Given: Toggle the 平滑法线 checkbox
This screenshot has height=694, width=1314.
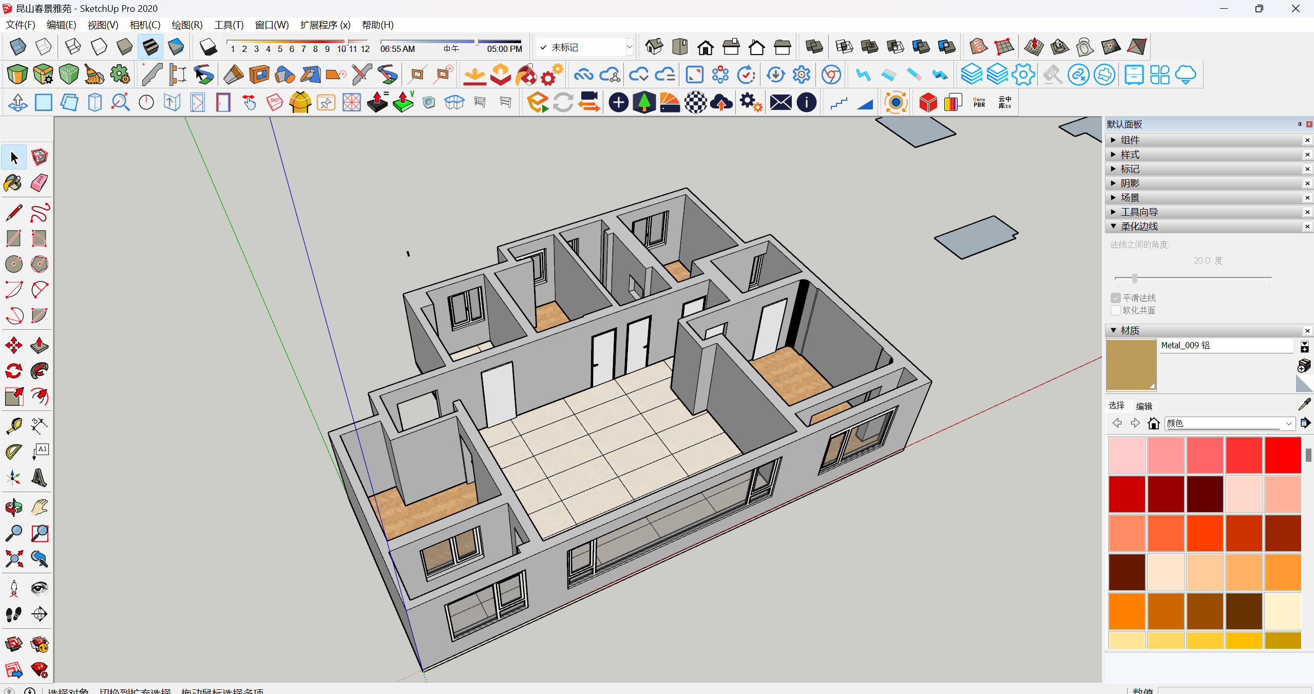Looking at the screenshot, I should click(x=1115, y=298).
